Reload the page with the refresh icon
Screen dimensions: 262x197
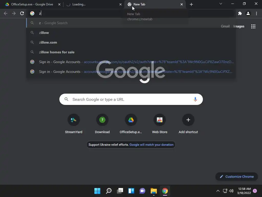[x=22, y=13]
